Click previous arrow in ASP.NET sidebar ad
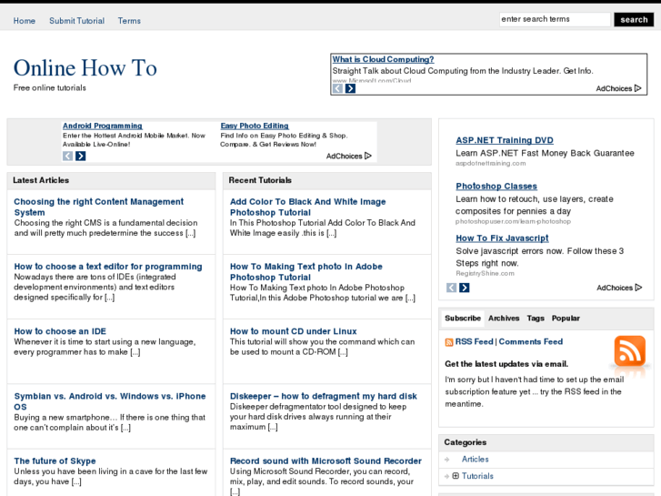Viewport: 661px width, 496px height. pyautogui.click(x=452, y=288)
